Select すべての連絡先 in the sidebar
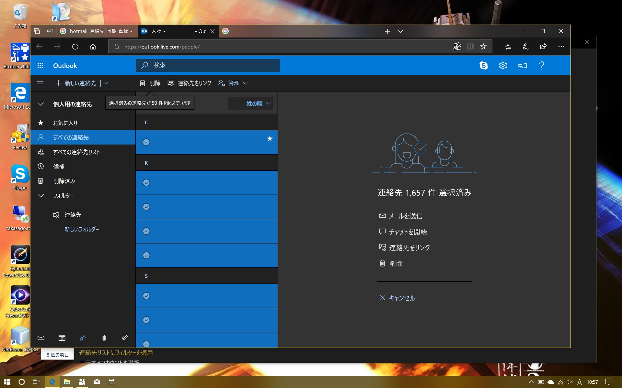Image resolution: width=622 pixels, height=388 pixels. (x=83, y=137)
